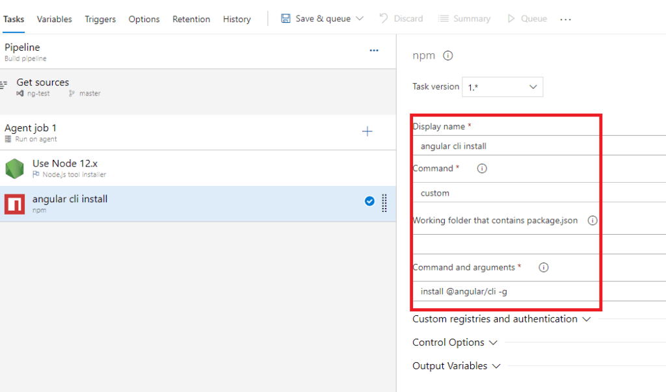666x392 pixels.
Task: Expand the Output Variables section
Action: 456,366
